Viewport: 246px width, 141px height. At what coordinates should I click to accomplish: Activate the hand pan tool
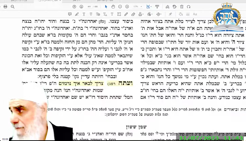(x=113, y=7)
